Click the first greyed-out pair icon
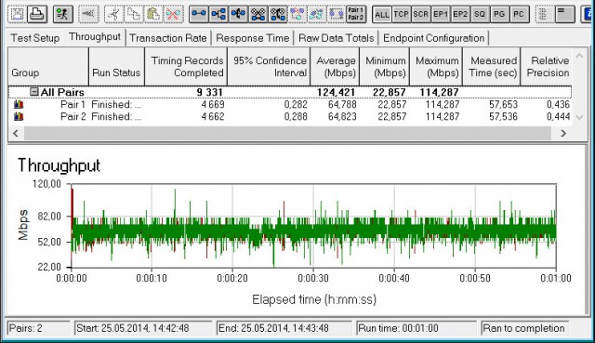The height and width of the screenshot is (343, 595). point(297,14)
